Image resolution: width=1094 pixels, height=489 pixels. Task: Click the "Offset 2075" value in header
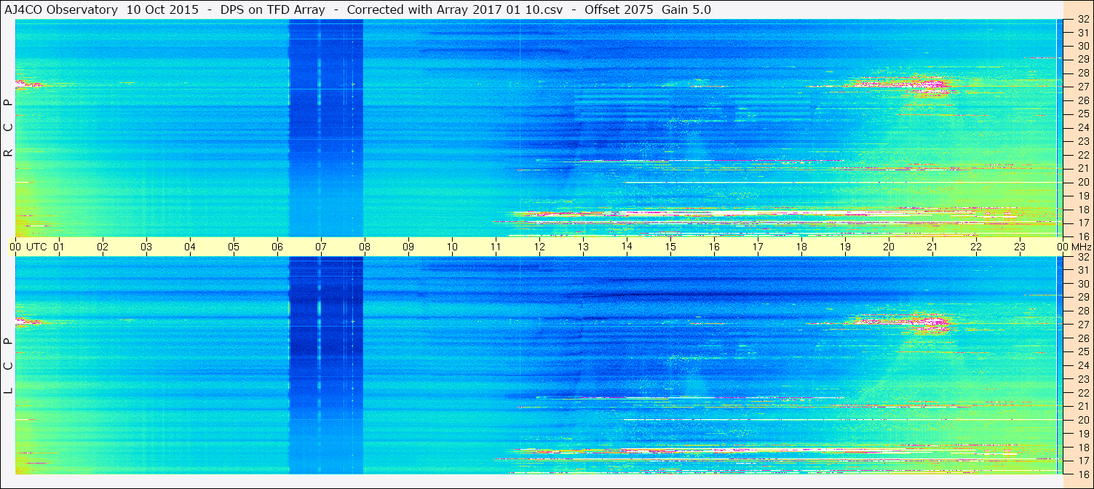(x=619, y=9)
